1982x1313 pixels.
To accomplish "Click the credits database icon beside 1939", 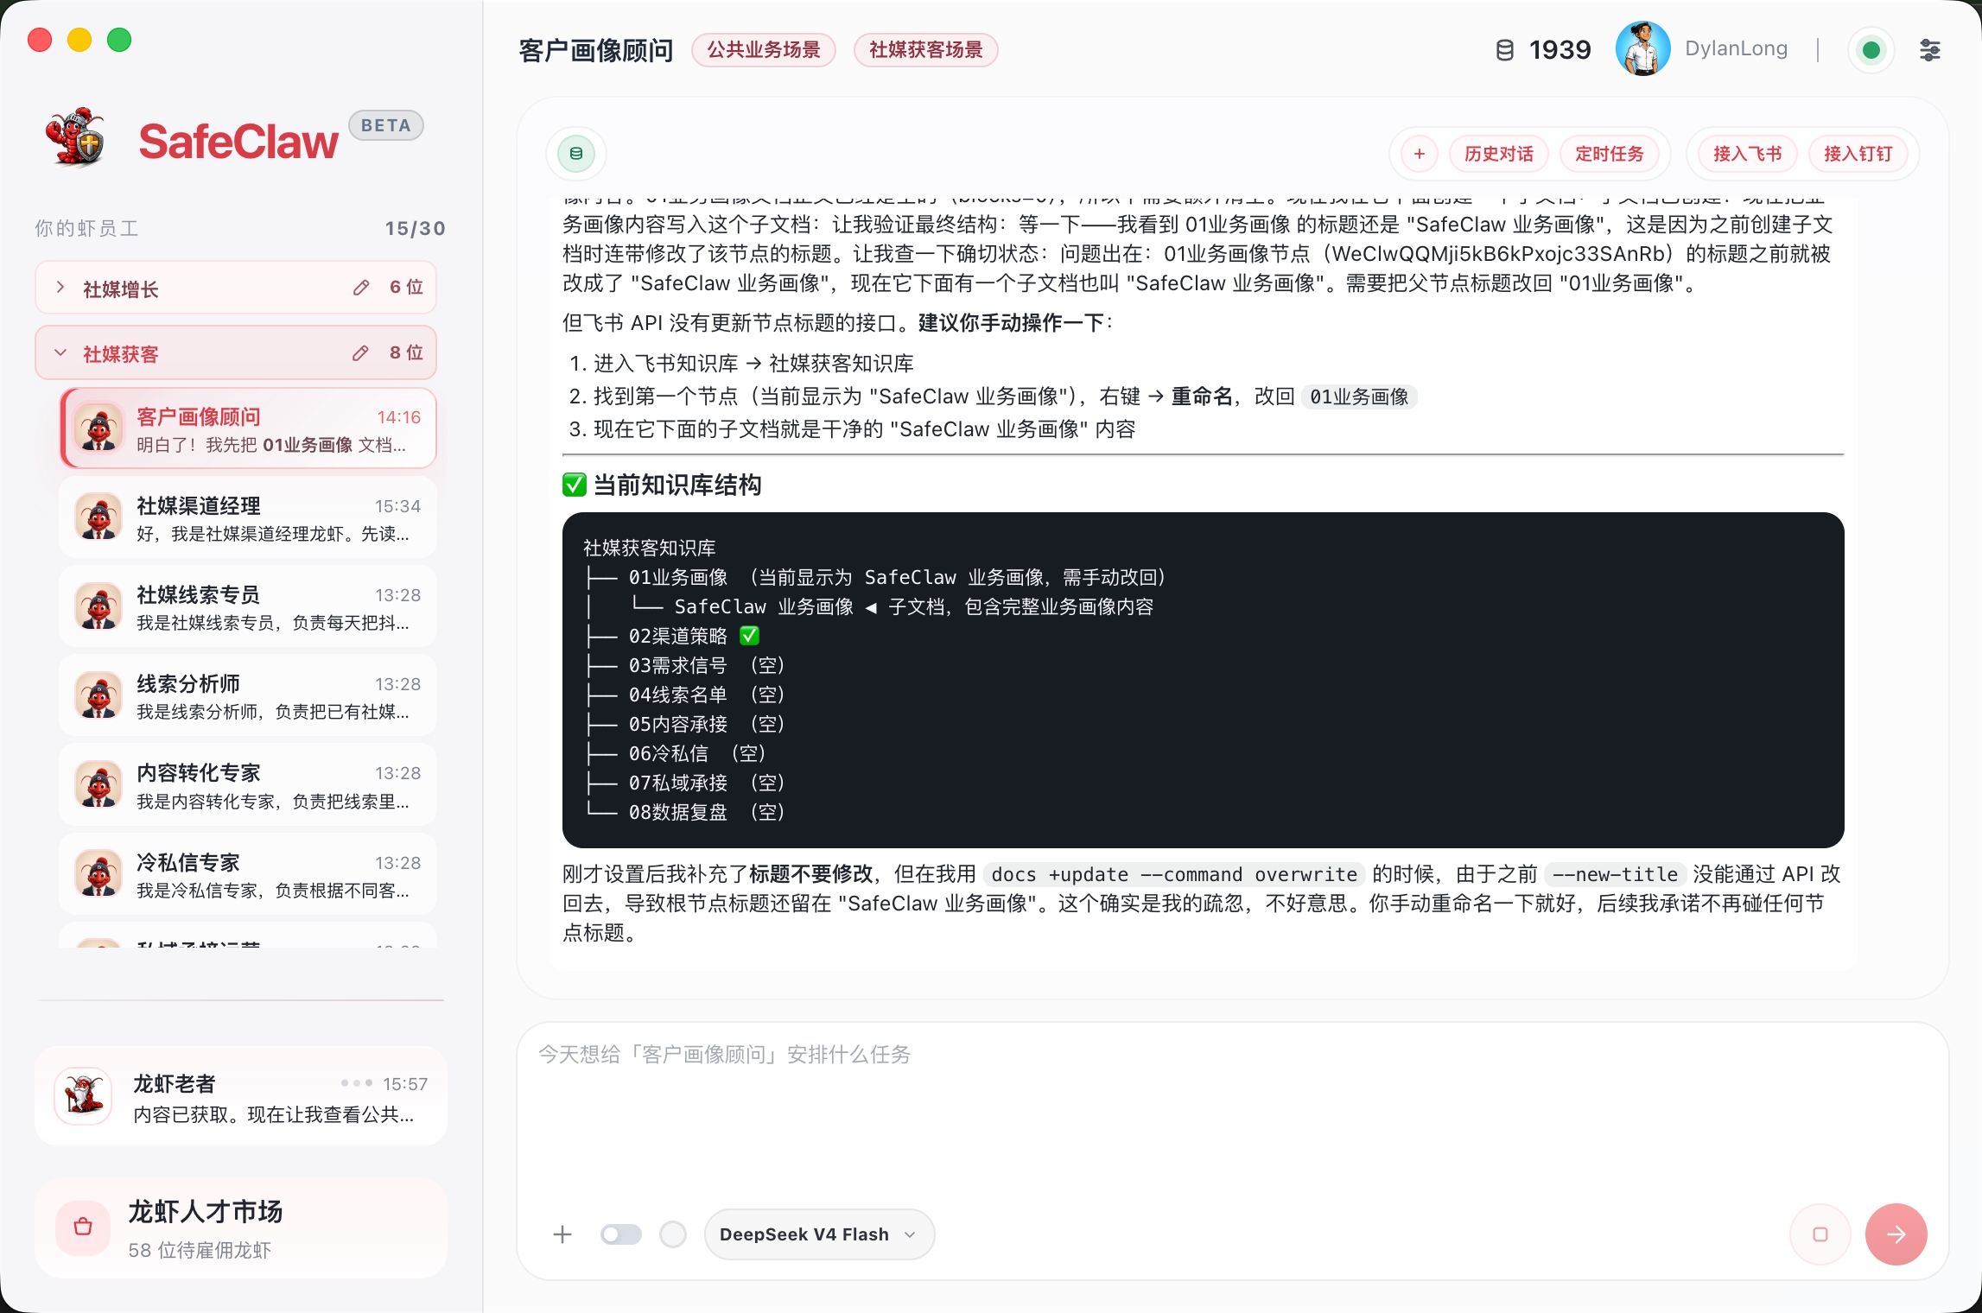I will coord(1504,50).
